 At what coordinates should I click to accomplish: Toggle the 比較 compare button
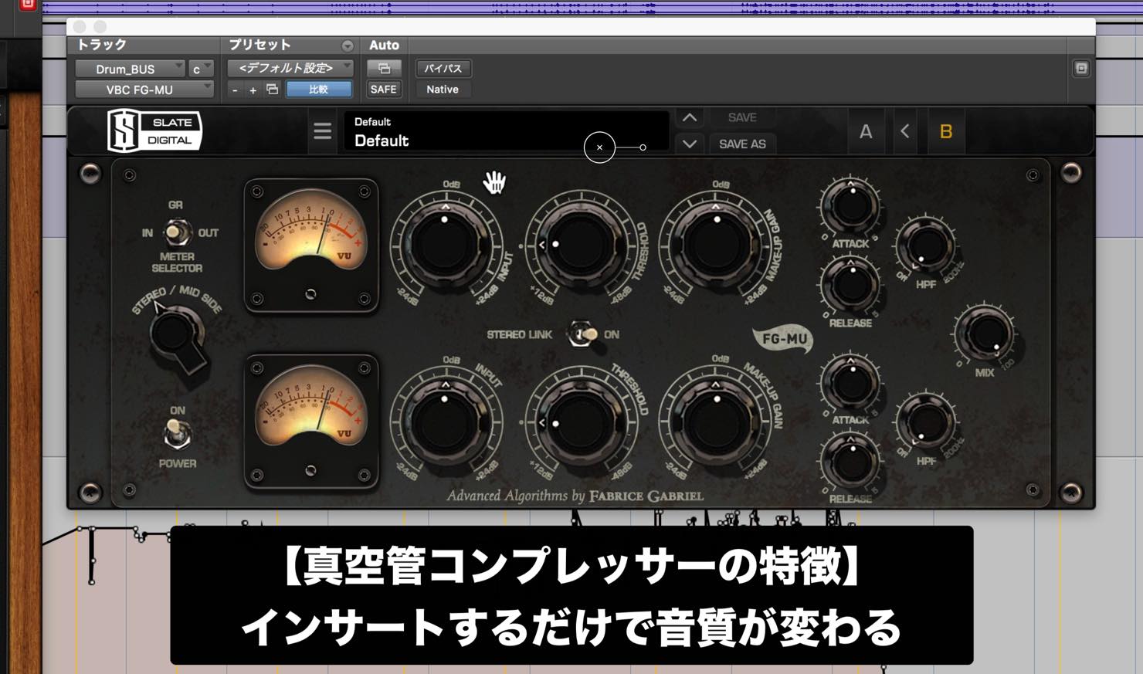click(x=319, y=90)
